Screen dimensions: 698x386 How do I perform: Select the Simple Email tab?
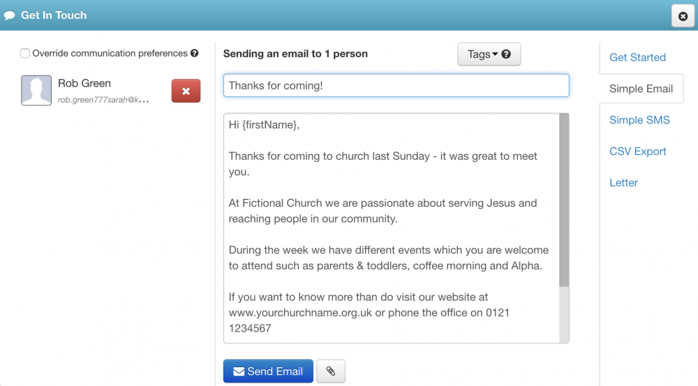pos(641,89)
